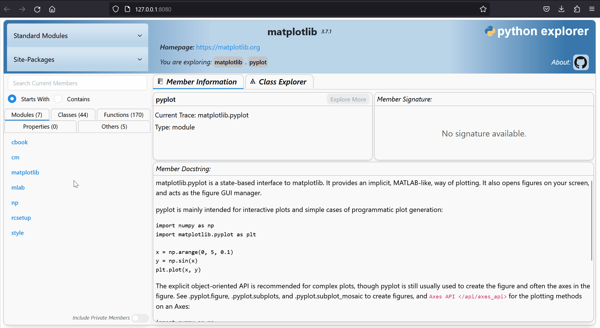
Task: Open the matplotlib.org homepage link
Action: [x=228, y=47]
